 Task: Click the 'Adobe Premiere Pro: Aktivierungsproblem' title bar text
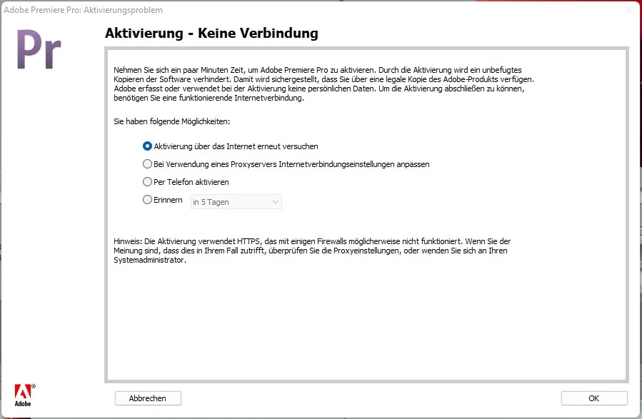point(83,10)
